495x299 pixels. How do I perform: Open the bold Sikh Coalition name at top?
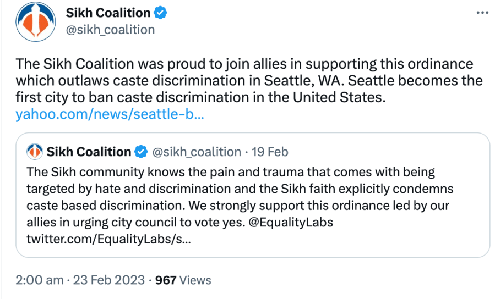click(108, 13)
